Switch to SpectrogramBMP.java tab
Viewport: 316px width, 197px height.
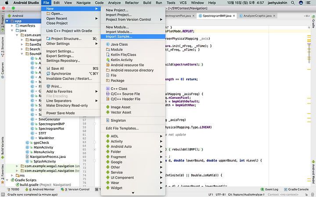pyautogui.click(x=217, y=16)
